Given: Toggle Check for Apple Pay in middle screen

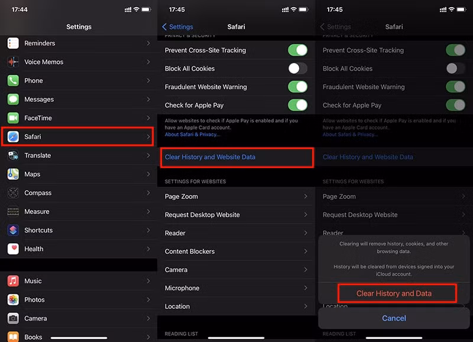Looking at the screenshot, I should point(297,105).
